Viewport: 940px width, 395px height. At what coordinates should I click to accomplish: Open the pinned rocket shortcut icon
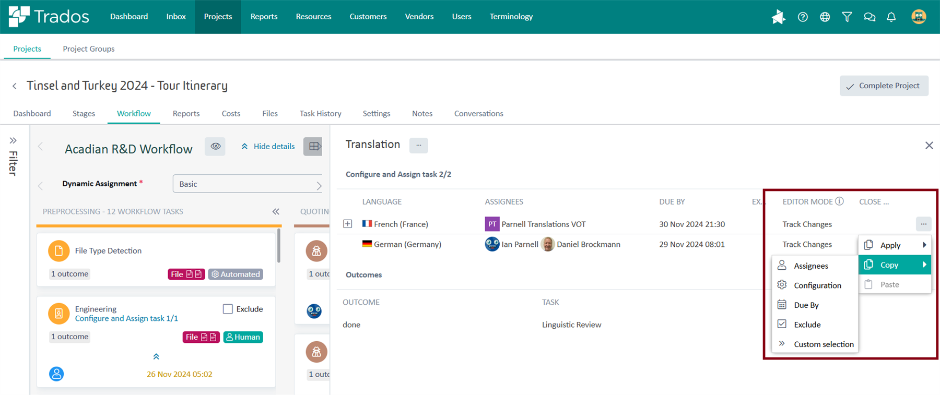[778, 17]
